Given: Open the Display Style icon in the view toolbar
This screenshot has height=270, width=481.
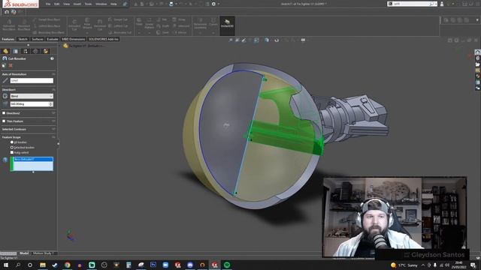Looking at the screenshot, I should click(x=267, y=40).
